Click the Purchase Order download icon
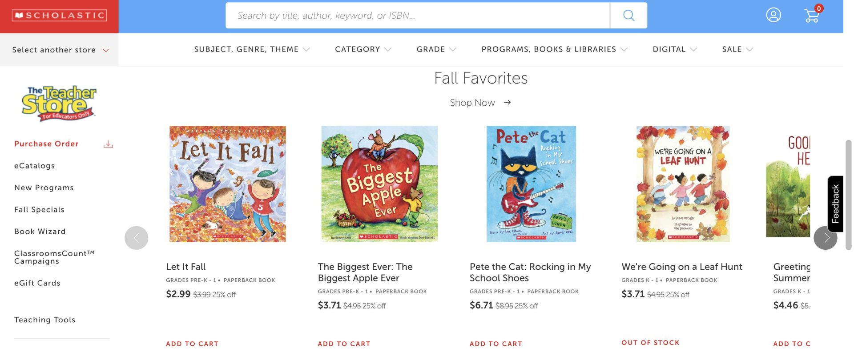 tap(108, 144)
